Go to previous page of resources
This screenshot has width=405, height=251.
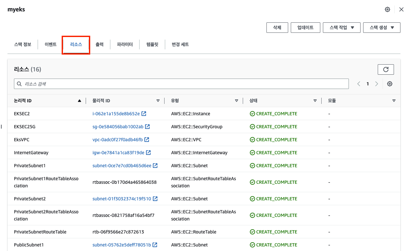pyautogui.click(x=359, y=84)
